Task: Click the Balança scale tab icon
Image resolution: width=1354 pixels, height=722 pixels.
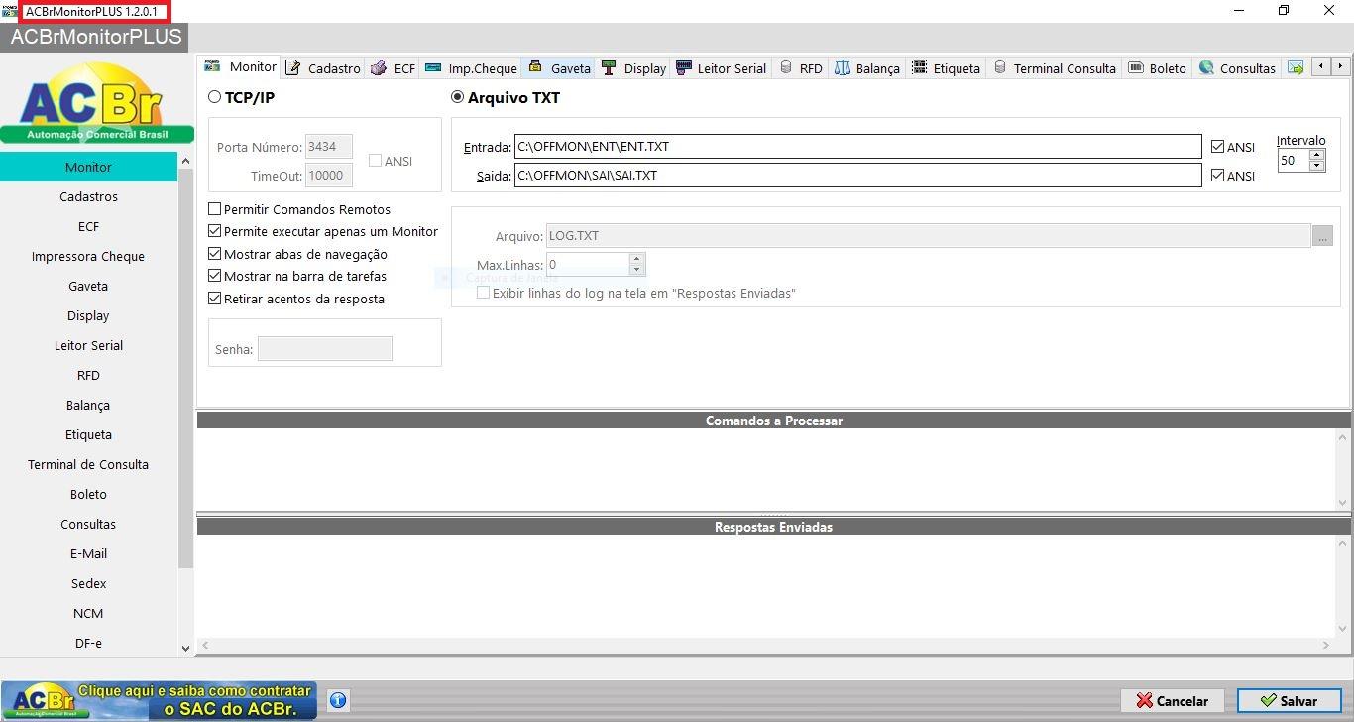Action: (x=843, y=67)
